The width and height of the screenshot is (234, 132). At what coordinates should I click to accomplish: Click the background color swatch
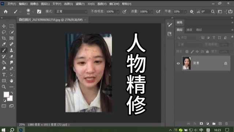[10, 99]
